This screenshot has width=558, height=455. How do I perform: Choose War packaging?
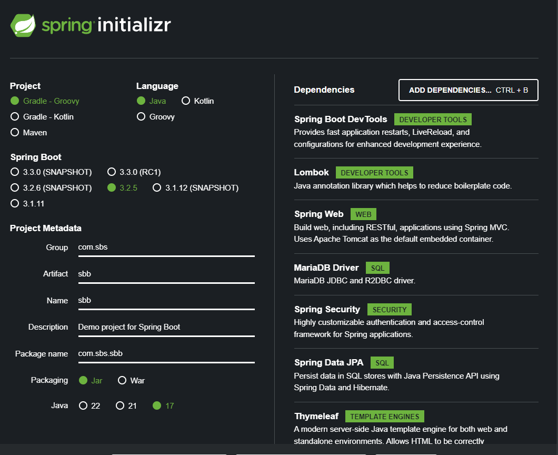(131, 381)
